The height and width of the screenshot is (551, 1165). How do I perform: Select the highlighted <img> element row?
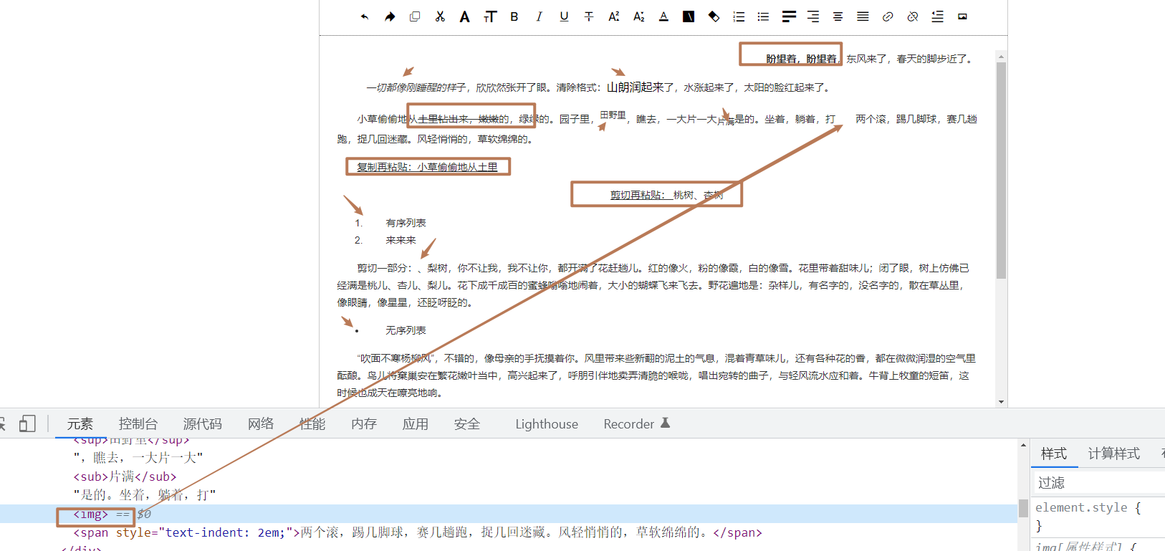(x=509, y=514)
